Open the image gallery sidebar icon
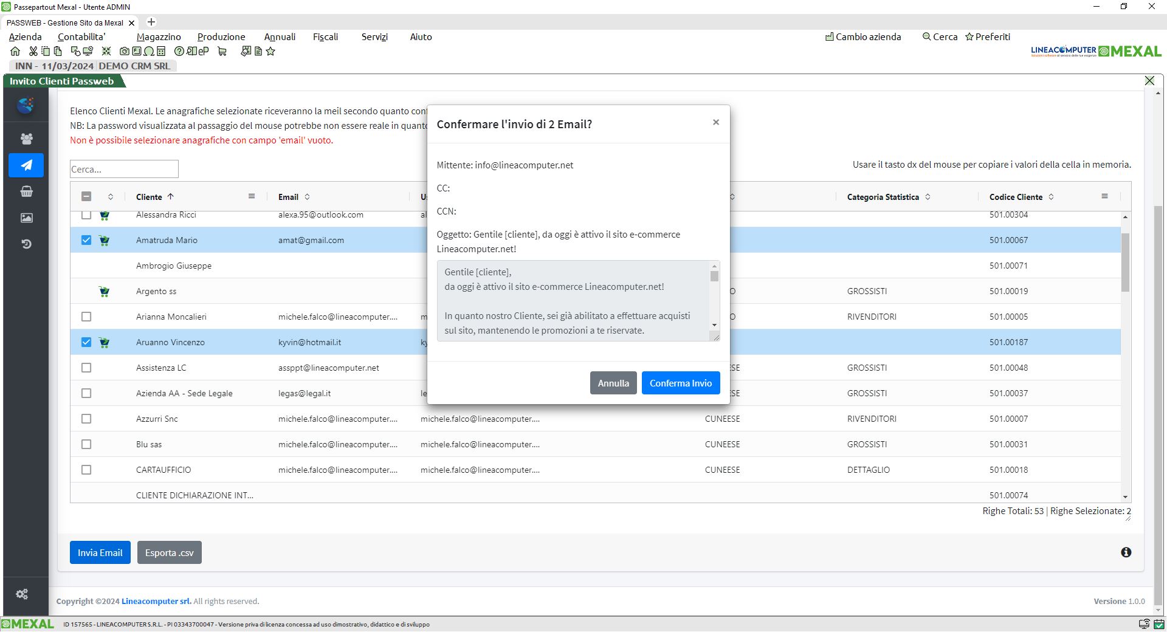The image size is (1167, 632). (x=26, y=218)
